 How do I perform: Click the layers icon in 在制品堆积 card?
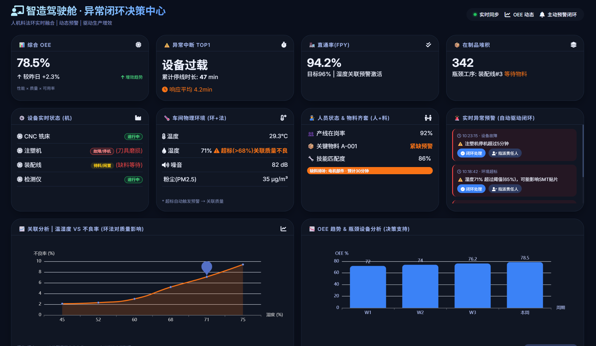(573, 45)
